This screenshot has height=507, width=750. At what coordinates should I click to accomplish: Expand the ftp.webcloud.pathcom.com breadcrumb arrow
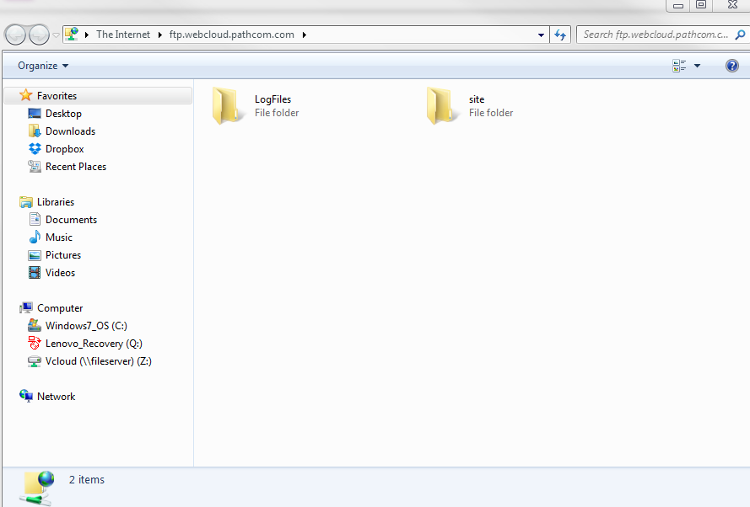(304, 35)
